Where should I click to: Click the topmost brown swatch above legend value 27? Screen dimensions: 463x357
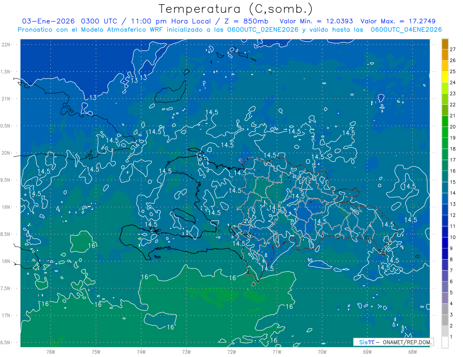click(445, 44)
